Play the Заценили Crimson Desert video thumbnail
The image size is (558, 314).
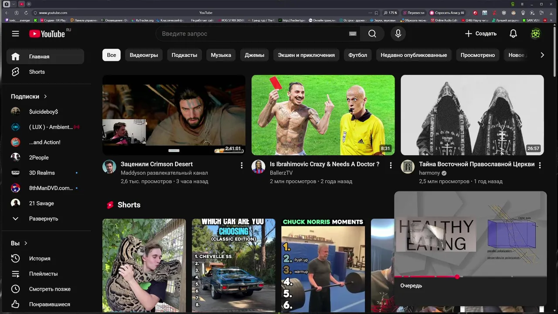click(174, 115)
